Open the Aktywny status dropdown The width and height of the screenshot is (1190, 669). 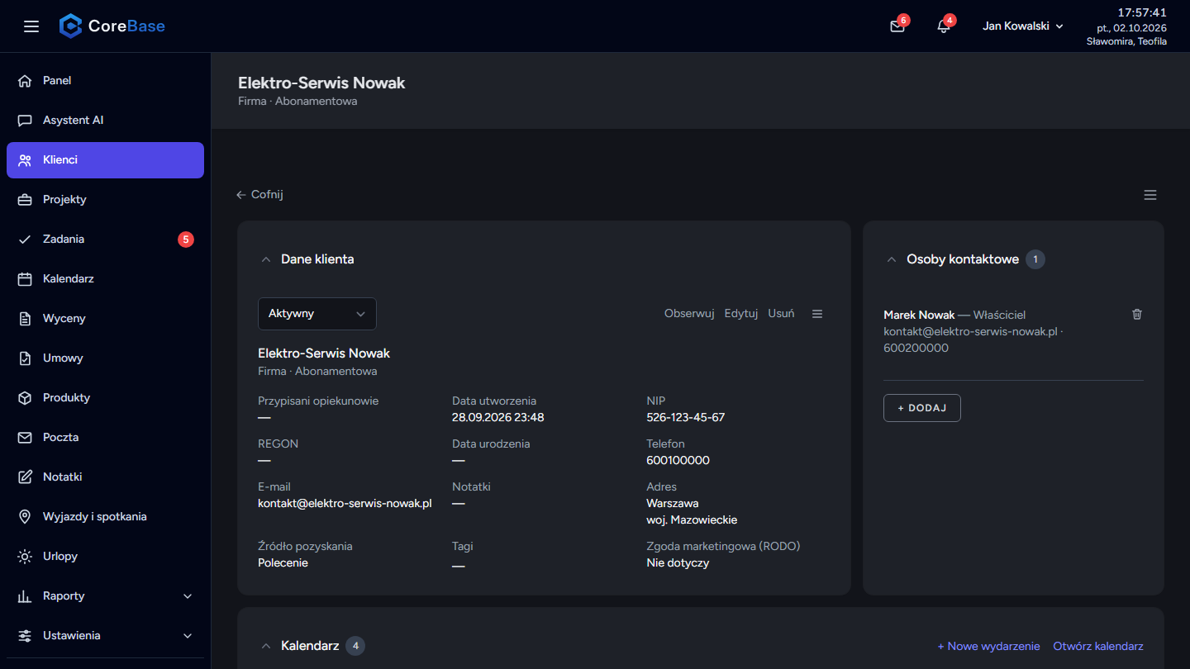tap(317, 314)
